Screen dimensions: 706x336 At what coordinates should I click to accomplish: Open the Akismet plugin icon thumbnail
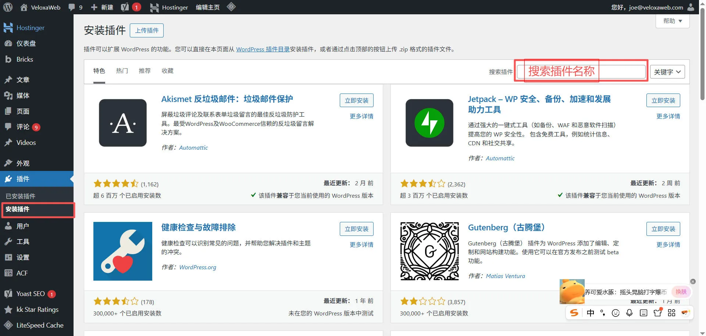(122, 123)
